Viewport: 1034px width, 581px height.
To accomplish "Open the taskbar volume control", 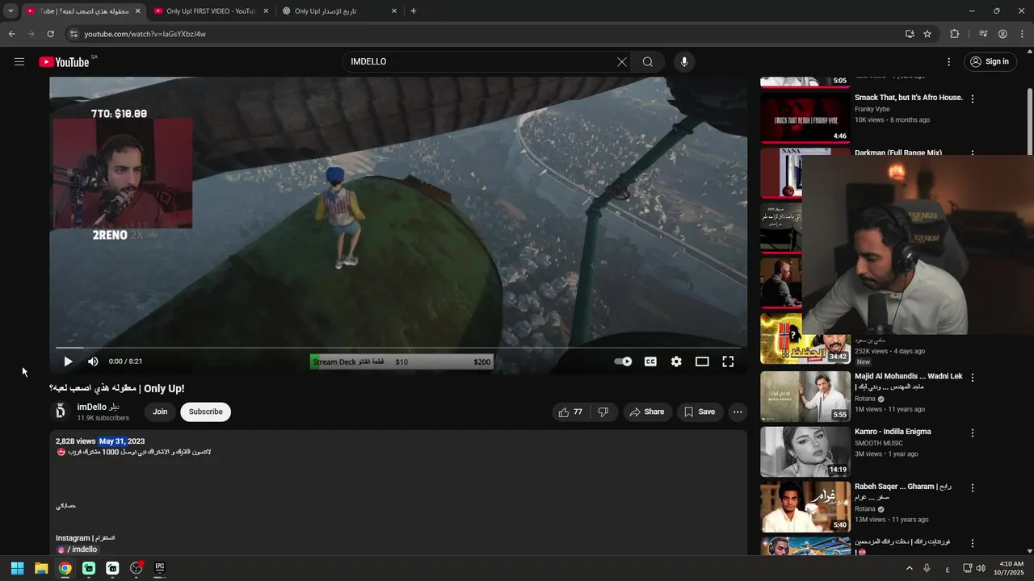I will click(x=981, y=568).
